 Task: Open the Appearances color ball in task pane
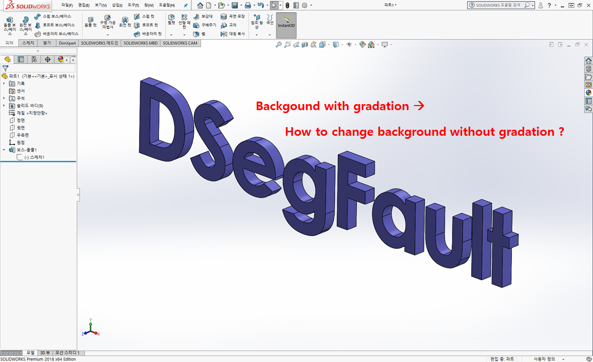(x=588, y=93)
